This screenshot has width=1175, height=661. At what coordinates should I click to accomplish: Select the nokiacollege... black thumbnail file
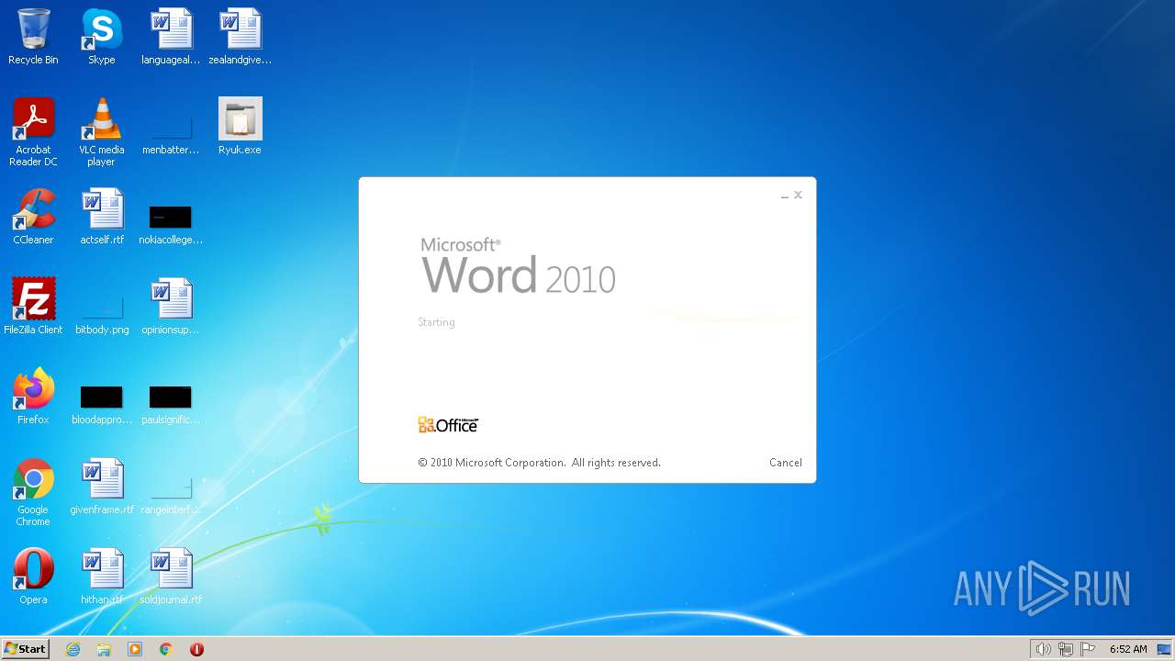tap(171, 224)
